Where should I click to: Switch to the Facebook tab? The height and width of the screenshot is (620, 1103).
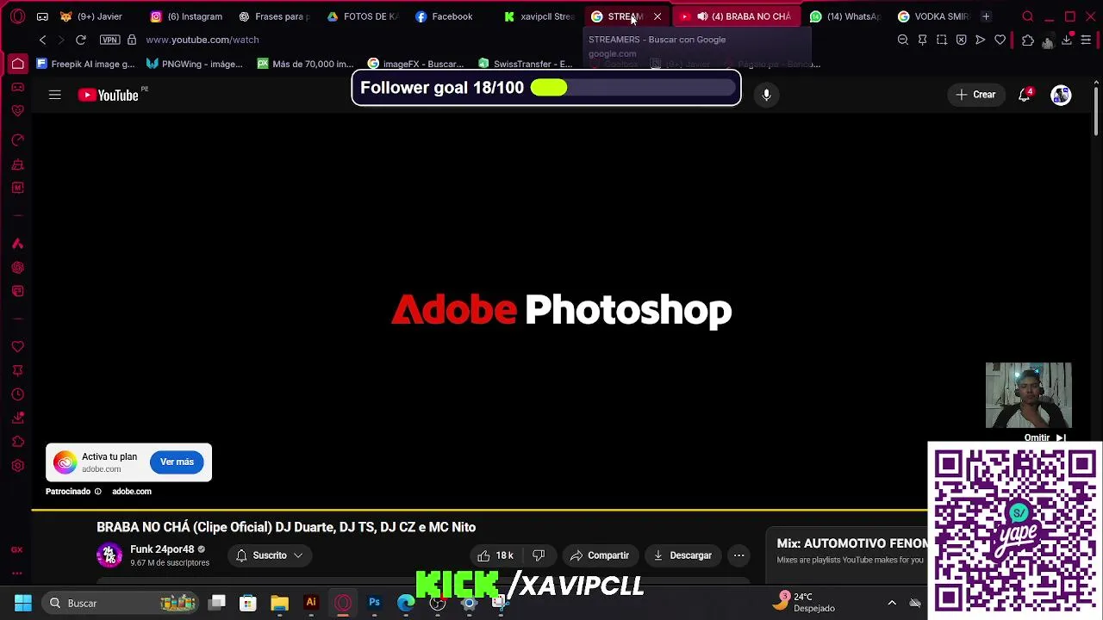pos(444,16)
